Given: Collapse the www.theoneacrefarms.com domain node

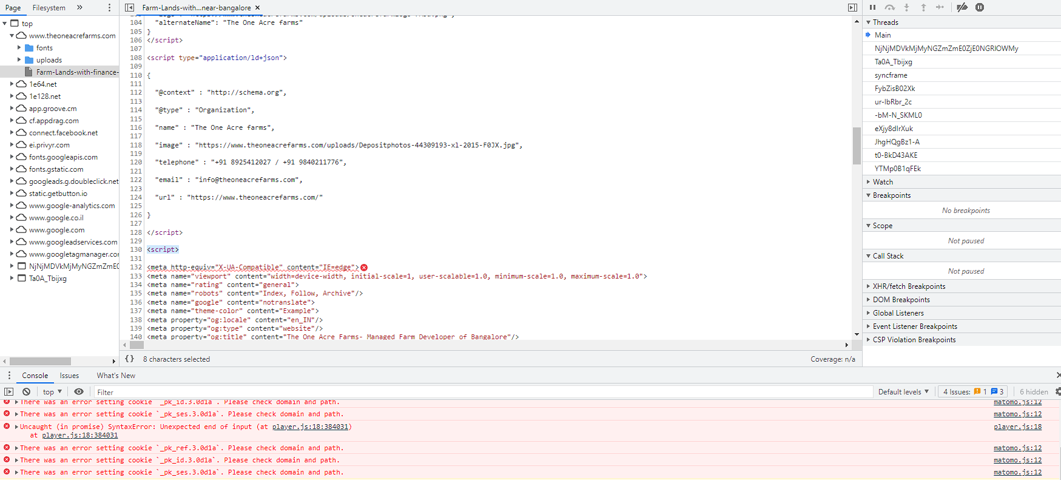Looking at the screenshot, I should click(12, 36).
